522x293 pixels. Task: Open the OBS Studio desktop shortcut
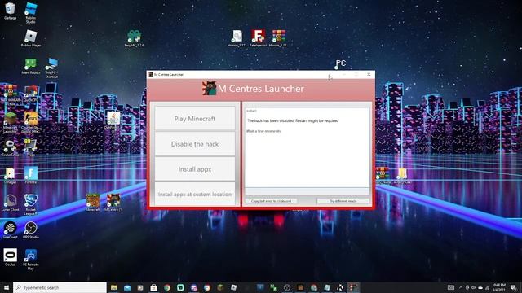click(31, 230)
